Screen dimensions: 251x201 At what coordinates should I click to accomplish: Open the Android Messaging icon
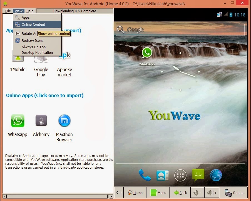pyautogui.click(x=198, y=175)
